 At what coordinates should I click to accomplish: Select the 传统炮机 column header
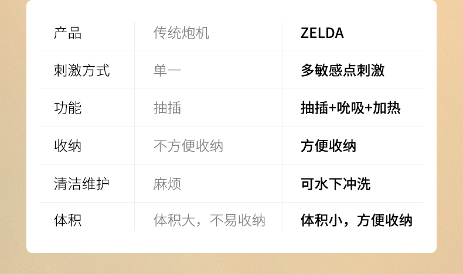point(181,33)
